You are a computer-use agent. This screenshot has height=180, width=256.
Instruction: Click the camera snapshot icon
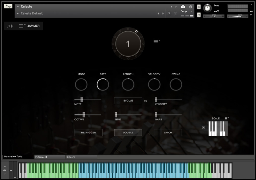tap(183, 7)
